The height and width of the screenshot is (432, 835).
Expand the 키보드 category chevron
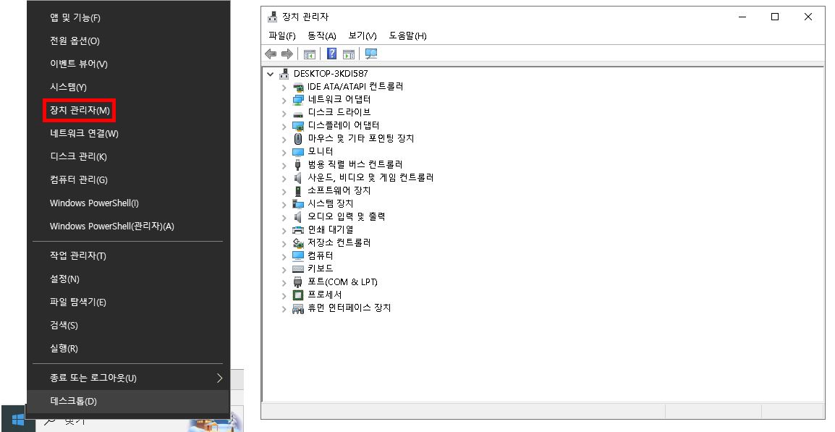point(282,268)
